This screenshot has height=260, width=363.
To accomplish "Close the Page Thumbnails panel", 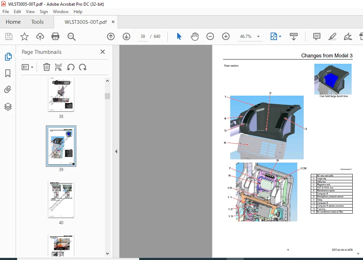I will pos(103,52).
